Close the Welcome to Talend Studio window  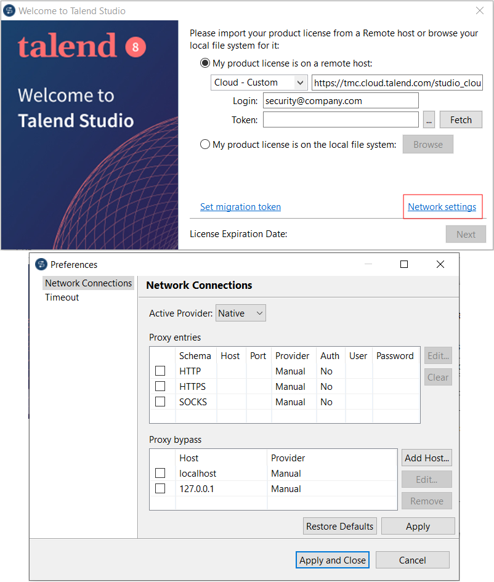(480, 10)
